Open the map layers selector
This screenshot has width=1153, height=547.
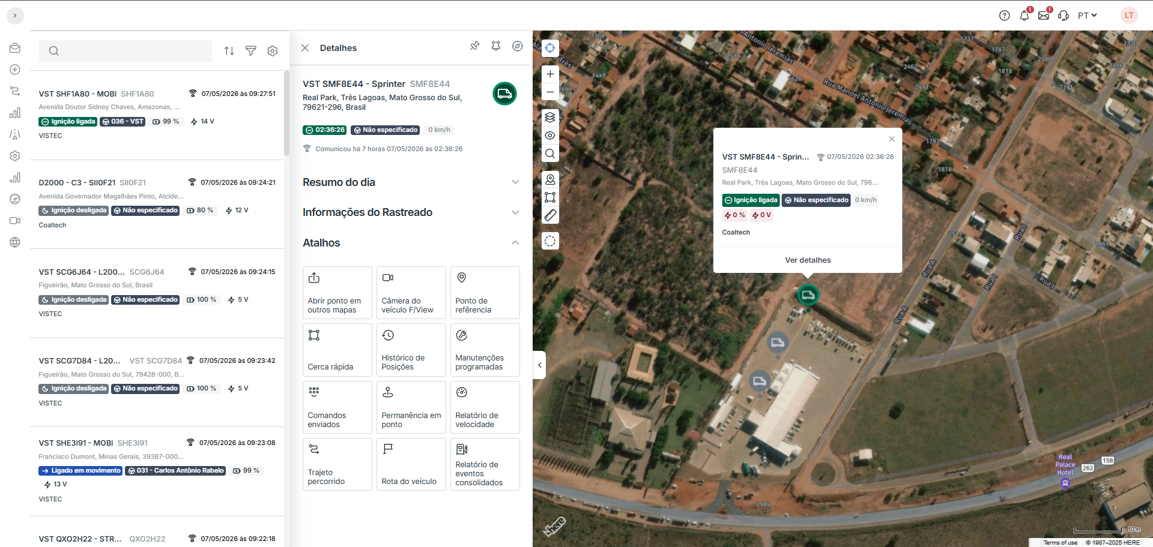pos(550,118)
